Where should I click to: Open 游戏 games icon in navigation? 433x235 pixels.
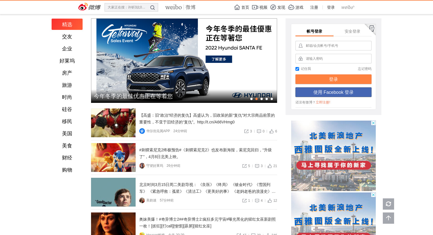coord(291,7)
